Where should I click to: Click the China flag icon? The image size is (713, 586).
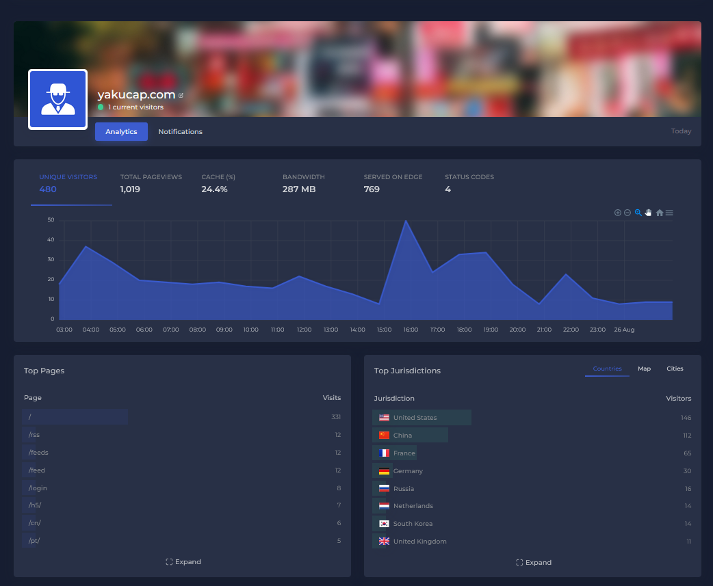pos(385,435)
